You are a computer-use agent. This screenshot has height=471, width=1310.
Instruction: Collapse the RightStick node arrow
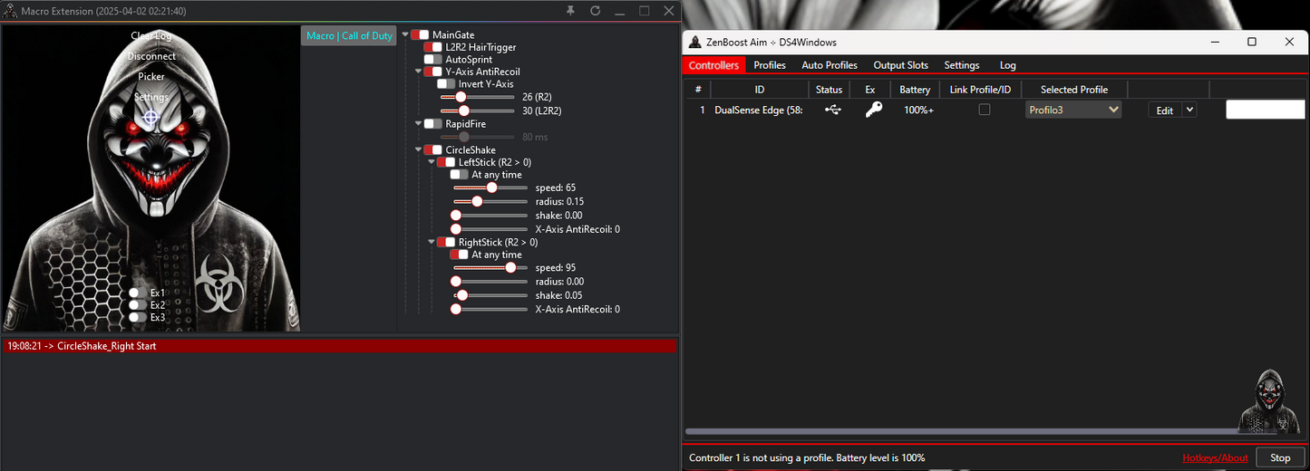432,243
